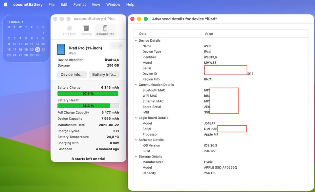Select the Manufacturer value Hynix
315x192 pixels.
point(208,162)
